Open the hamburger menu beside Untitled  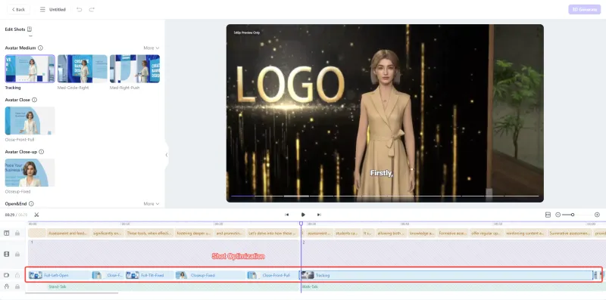click(42, 9)
